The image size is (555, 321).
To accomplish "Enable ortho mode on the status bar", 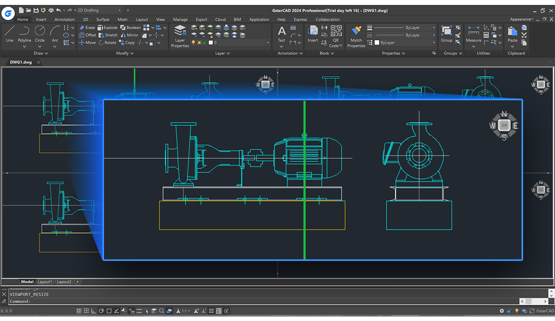I will 94,310.
